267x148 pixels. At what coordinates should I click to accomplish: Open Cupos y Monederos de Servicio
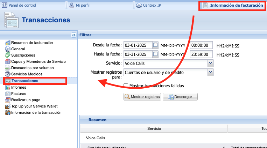38,61
